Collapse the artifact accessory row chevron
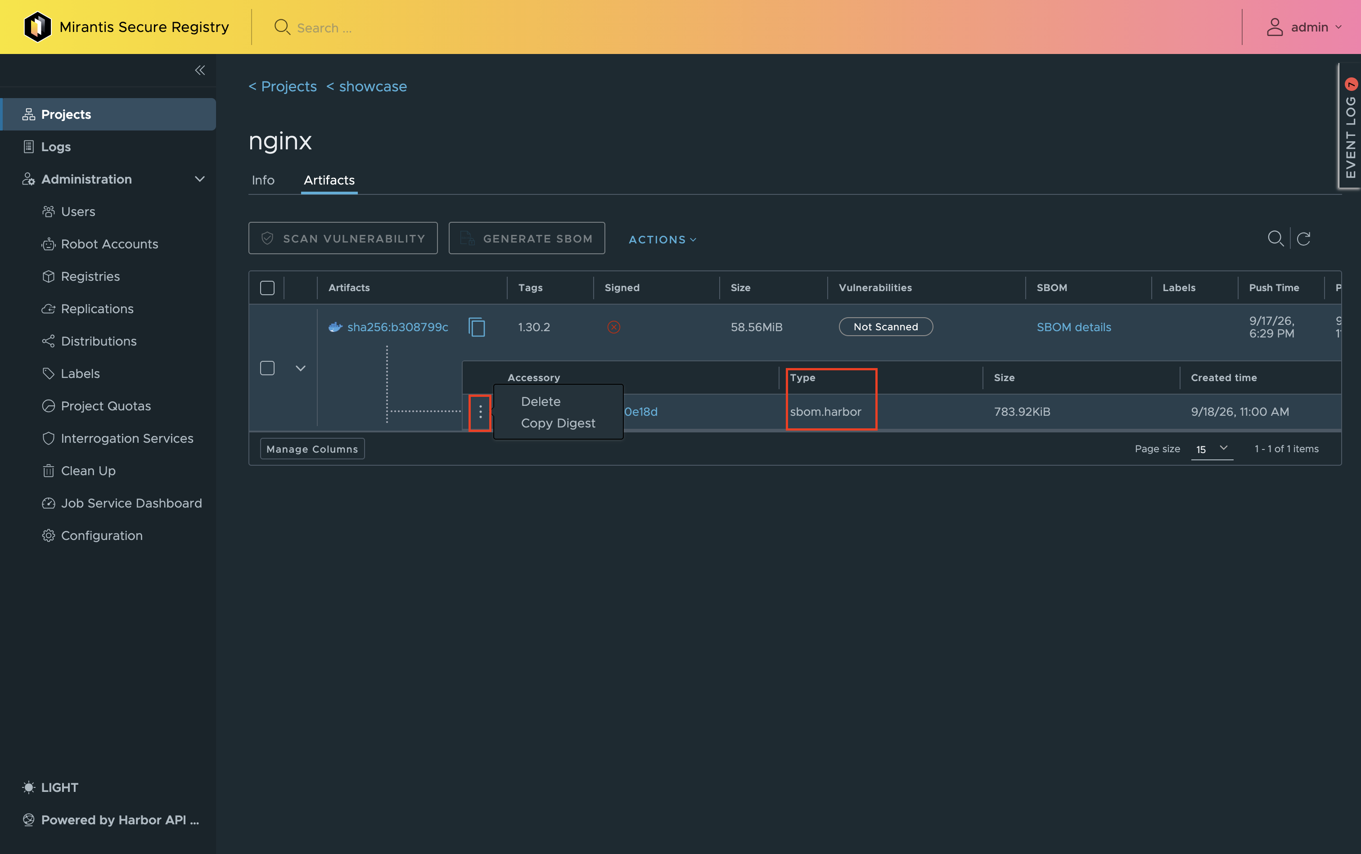 tap(301, 368)
